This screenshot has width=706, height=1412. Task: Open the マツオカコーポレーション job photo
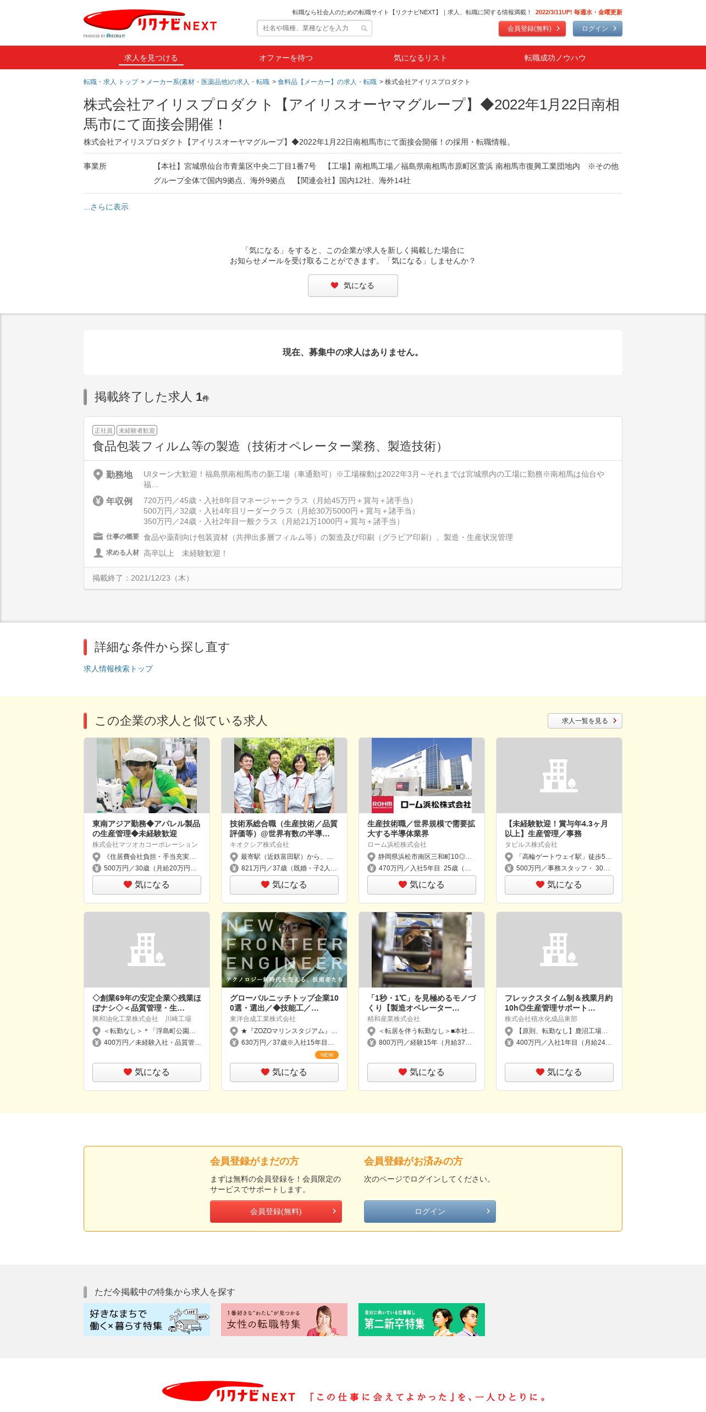point(147,775)
